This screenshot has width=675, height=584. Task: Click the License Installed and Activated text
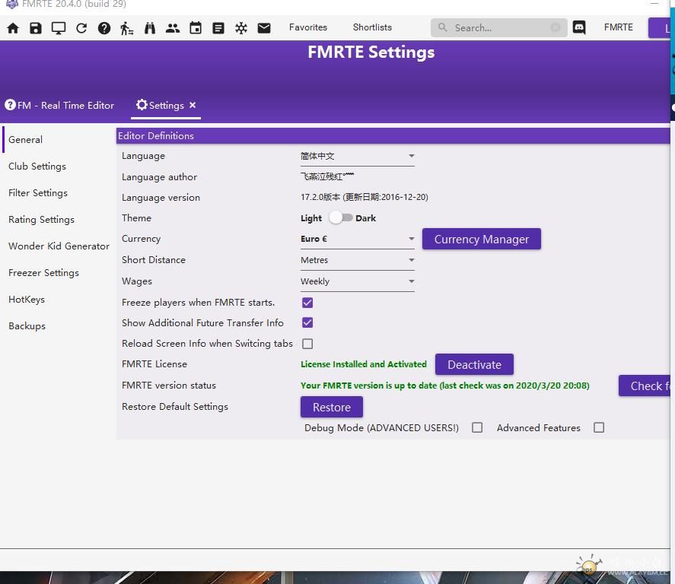[x=363, y=364]
